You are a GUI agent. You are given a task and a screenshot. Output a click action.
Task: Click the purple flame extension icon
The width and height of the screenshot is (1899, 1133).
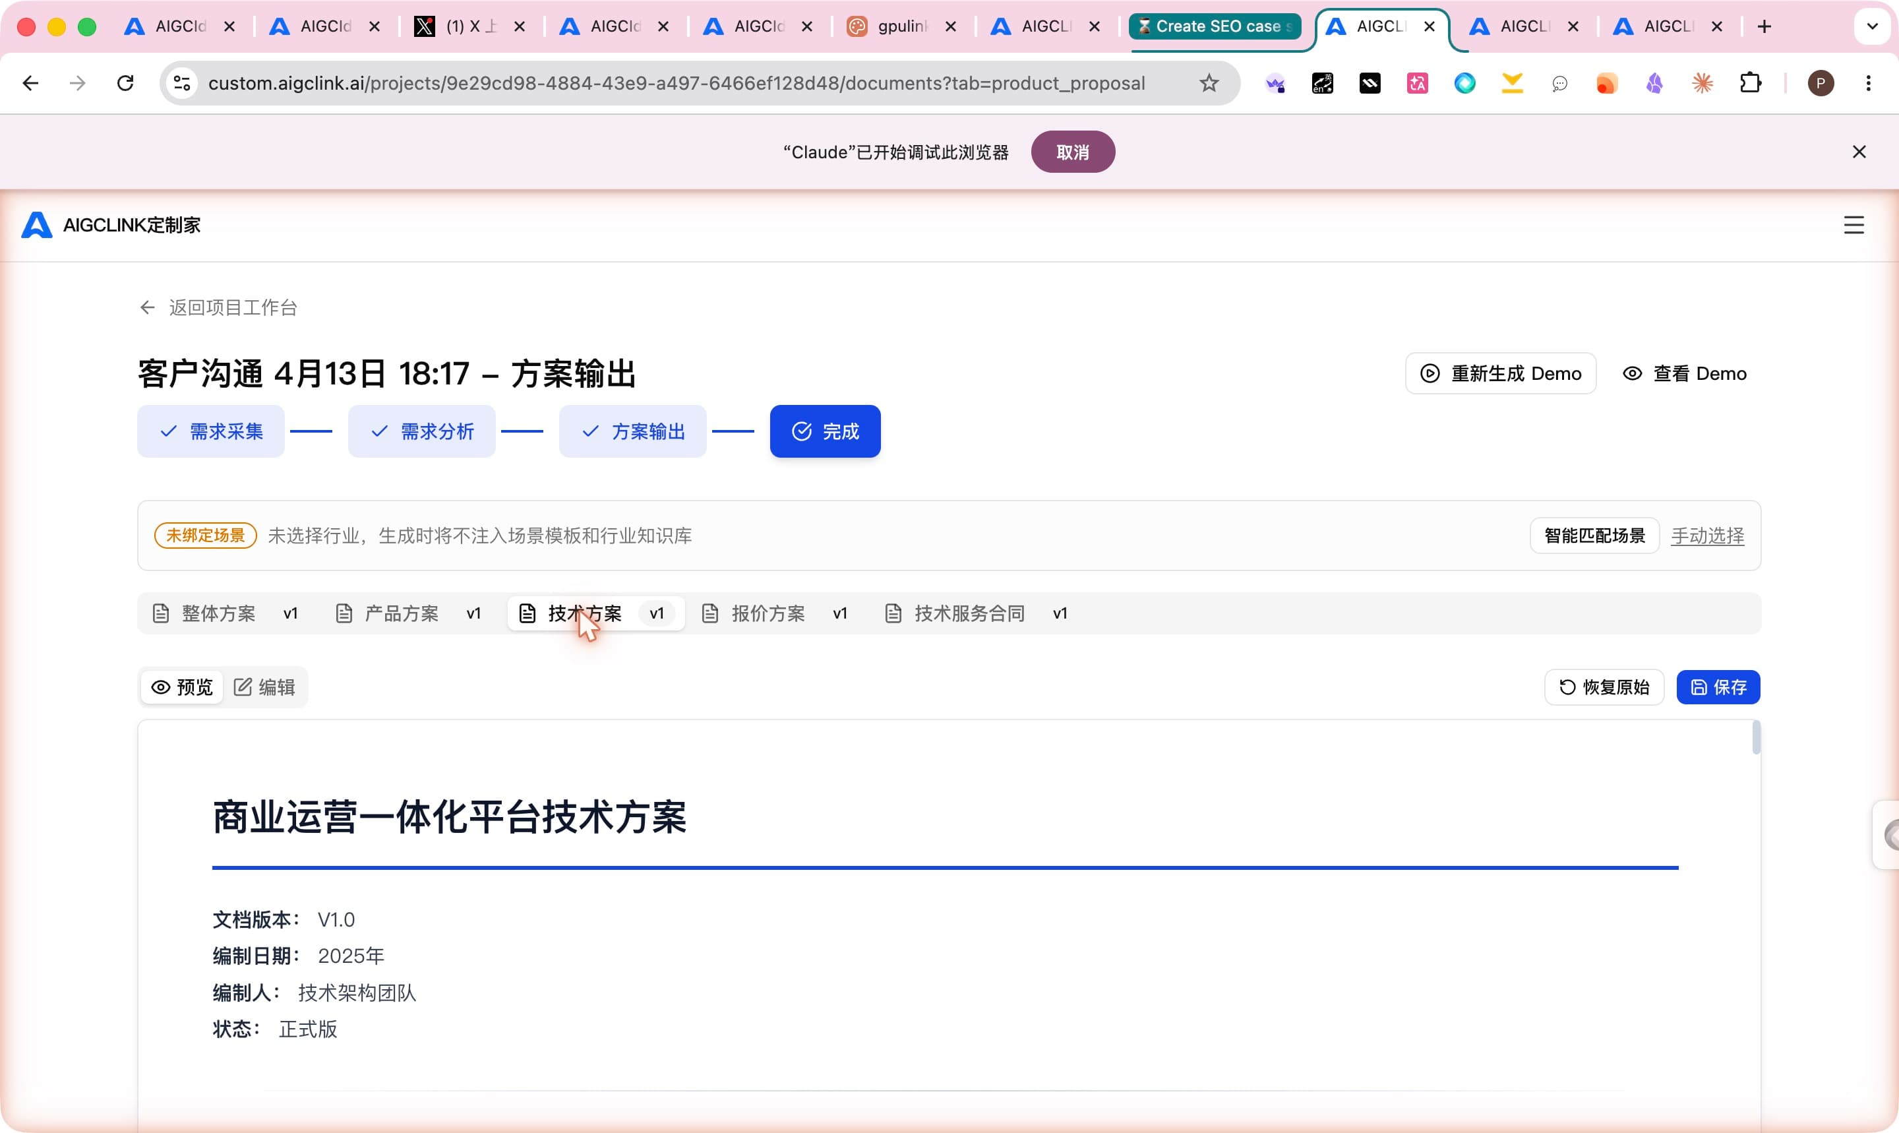pos(1654,83)
